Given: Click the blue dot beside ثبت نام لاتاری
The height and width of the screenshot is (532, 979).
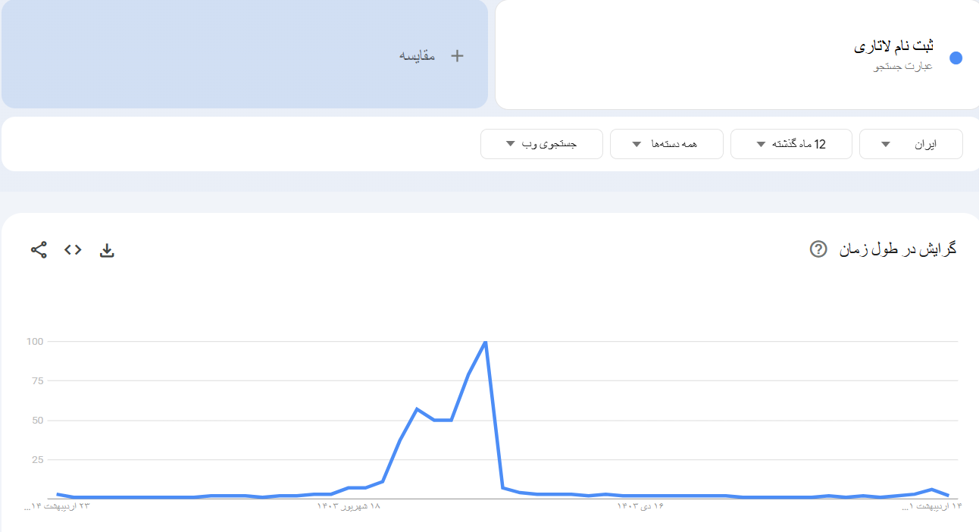Looking at the screenshot, I should [956, 58].
